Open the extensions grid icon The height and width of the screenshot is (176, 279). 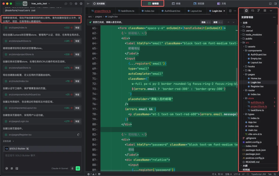pyautogui.click(x=265, y=11)
